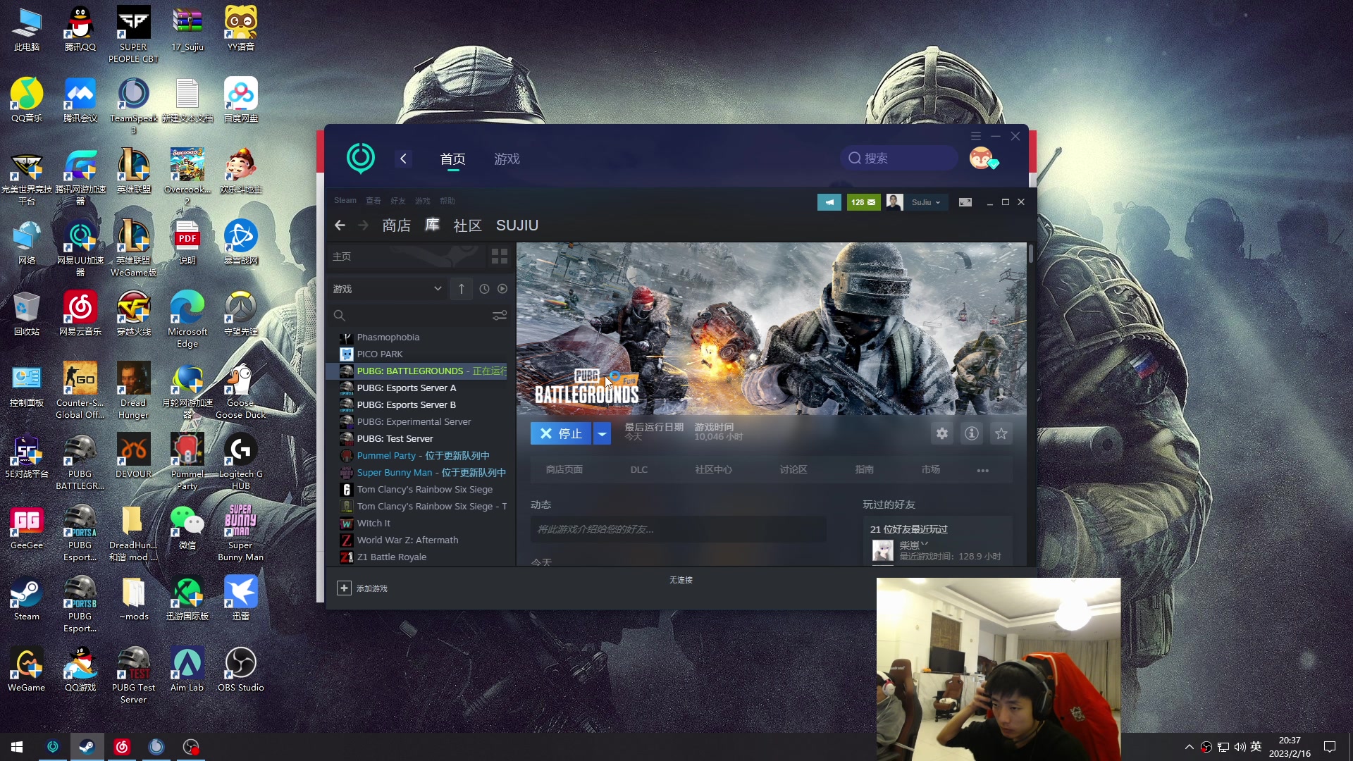Open the accelerator user avatar
This screenshot has width=1353, height=761.
click(x=981, y=158)
